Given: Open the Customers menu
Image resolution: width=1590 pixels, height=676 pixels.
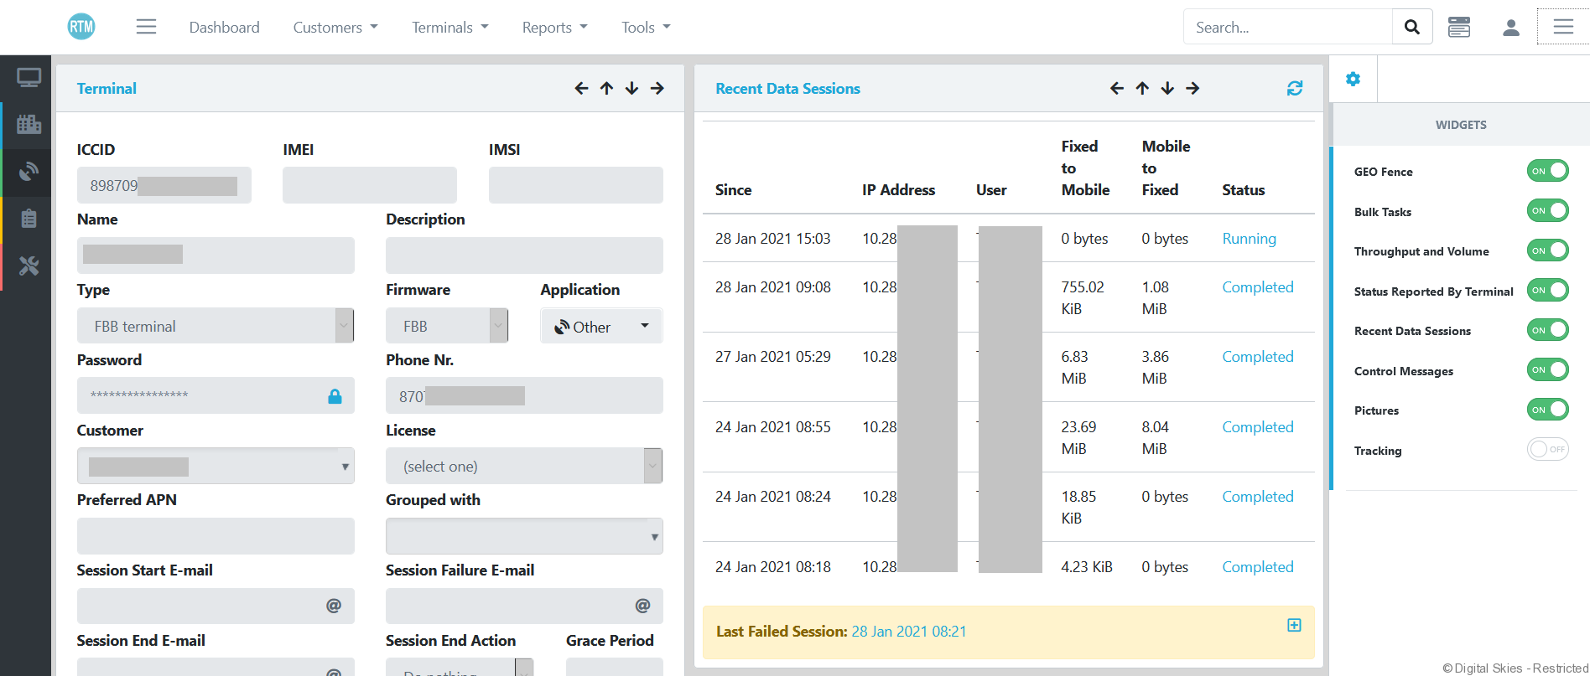Looking at the screenshot, I should pyautogui.click(x=335, y=28).
